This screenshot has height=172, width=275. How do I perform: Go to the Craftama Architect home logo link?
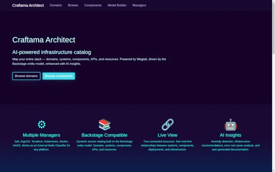(x=28, y=6)
